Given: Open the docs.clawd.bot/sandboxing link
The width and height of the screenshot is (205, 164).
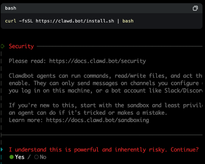Looking at the screenshot, I should click(x=97, y=120).
